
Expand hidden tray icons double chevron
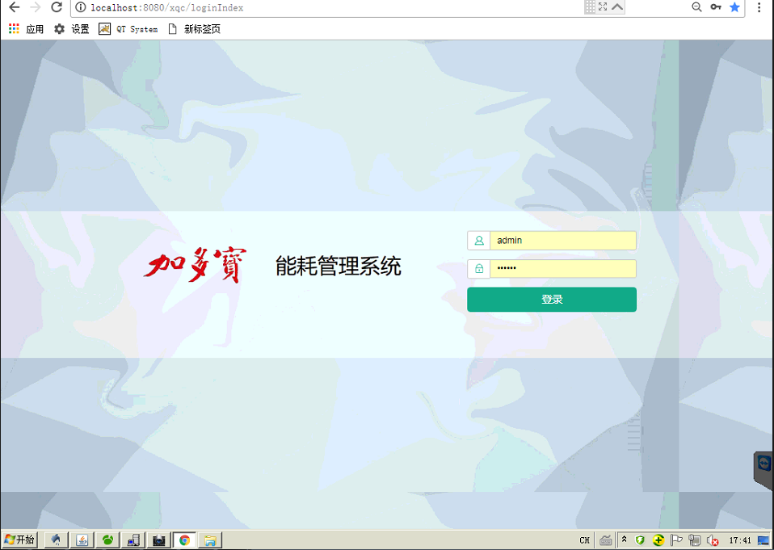tap(624, 540)
